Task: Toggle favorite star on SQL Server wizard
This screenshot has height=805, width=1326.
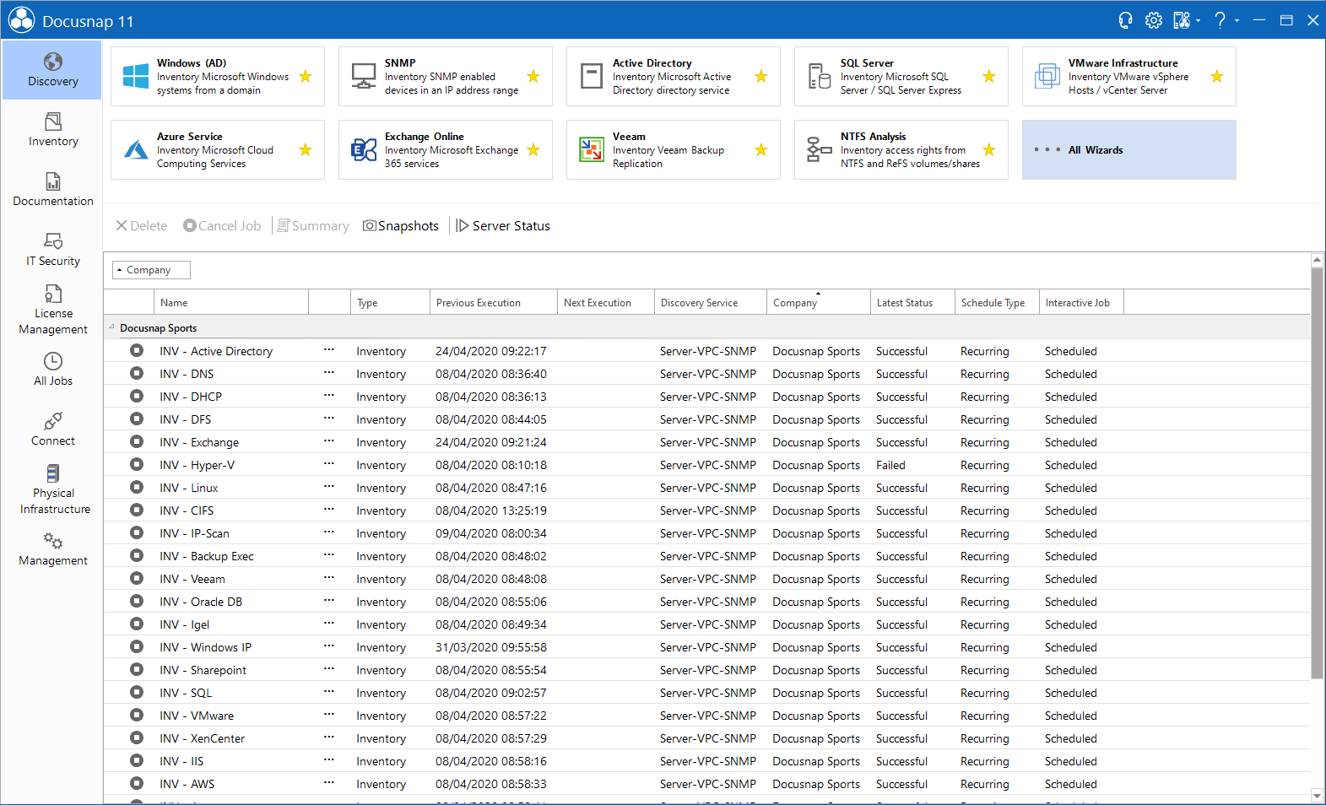Action: (x=989, y=76)
